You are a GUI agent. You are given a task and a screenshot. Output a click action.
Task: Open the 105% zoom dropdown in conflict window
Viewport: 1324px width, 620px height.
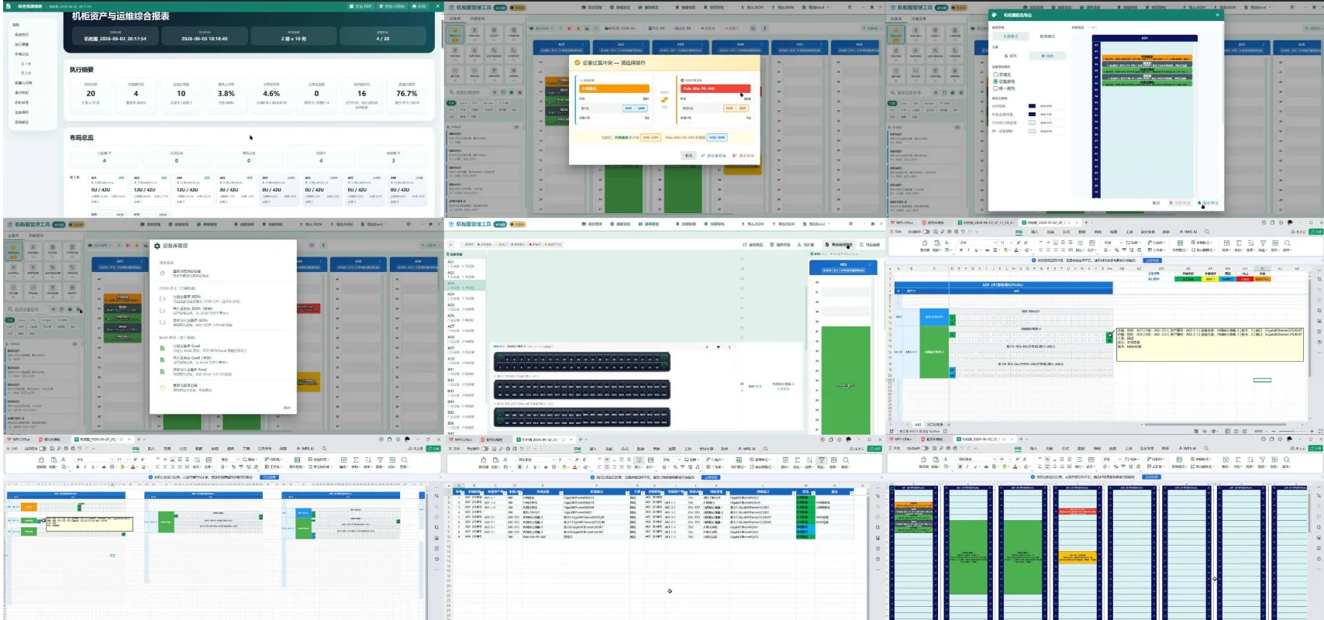tap(872, 29)
